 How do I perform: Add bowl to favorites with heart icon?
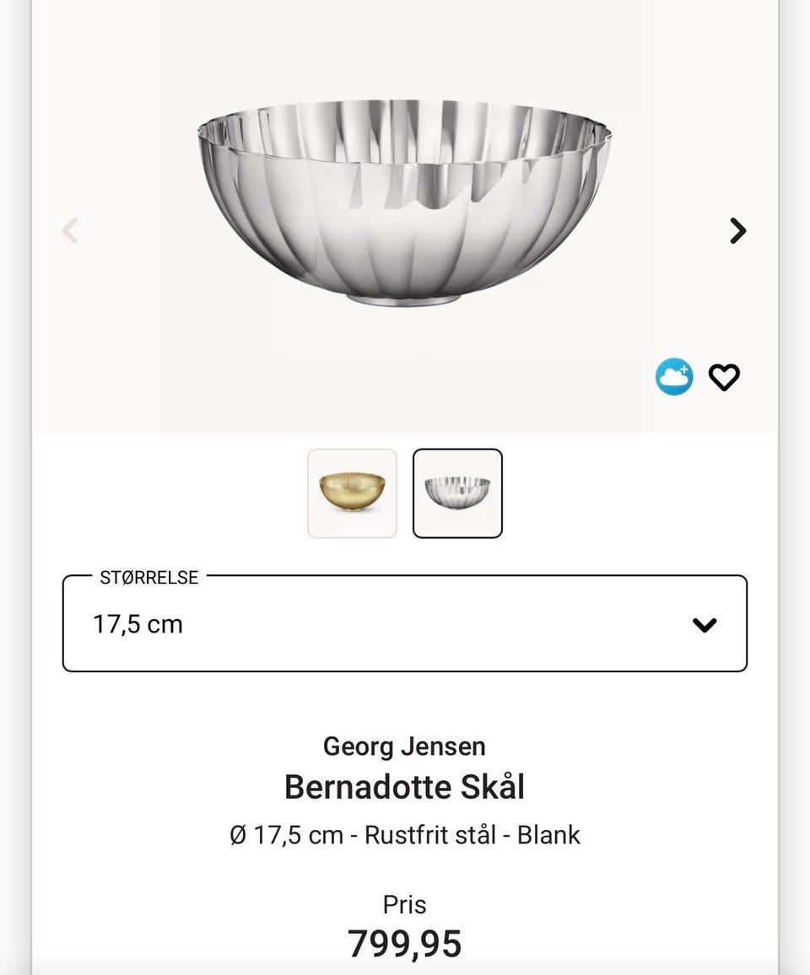724,377
